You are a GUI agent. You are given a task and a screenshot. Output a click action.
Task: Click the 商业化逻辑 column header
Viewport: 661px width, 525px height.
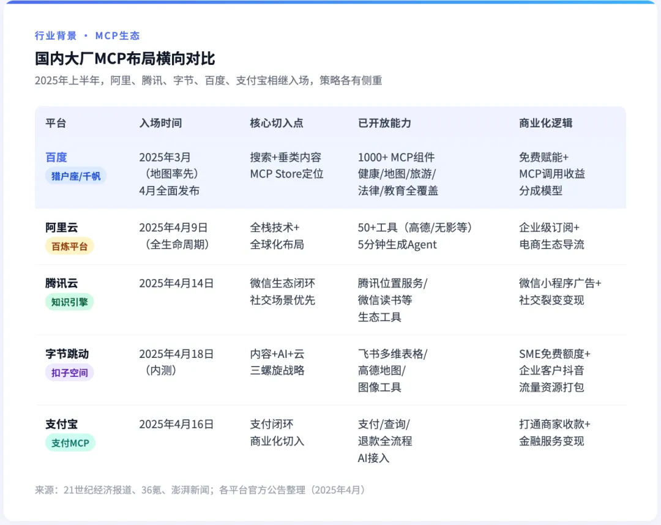(x=545, y=123)
